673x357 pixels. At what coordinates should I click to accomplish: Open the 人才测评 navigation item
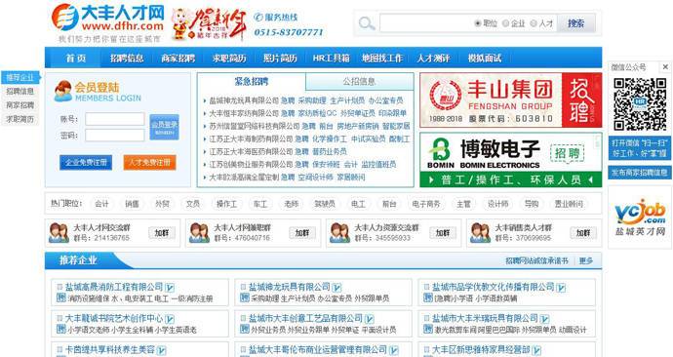coord(433,59)
